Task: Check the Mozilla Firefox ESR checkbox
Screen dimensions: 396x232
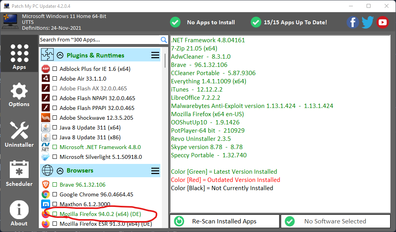Action: (x=55, y=224)
